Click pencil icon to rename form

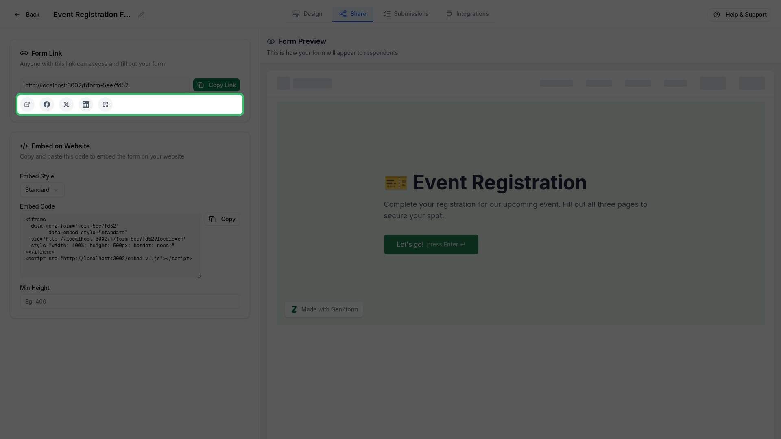[x=141, y=15]
